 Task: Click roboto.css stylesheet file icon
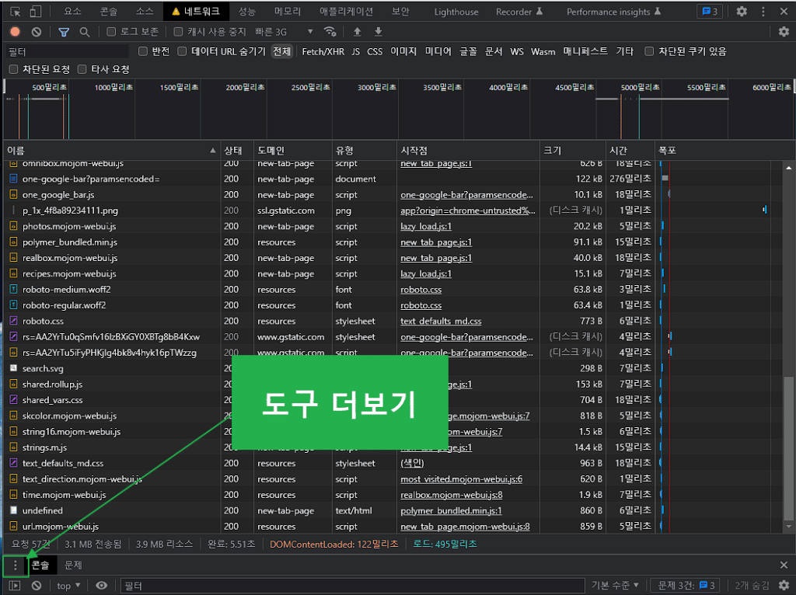point(14,321)
